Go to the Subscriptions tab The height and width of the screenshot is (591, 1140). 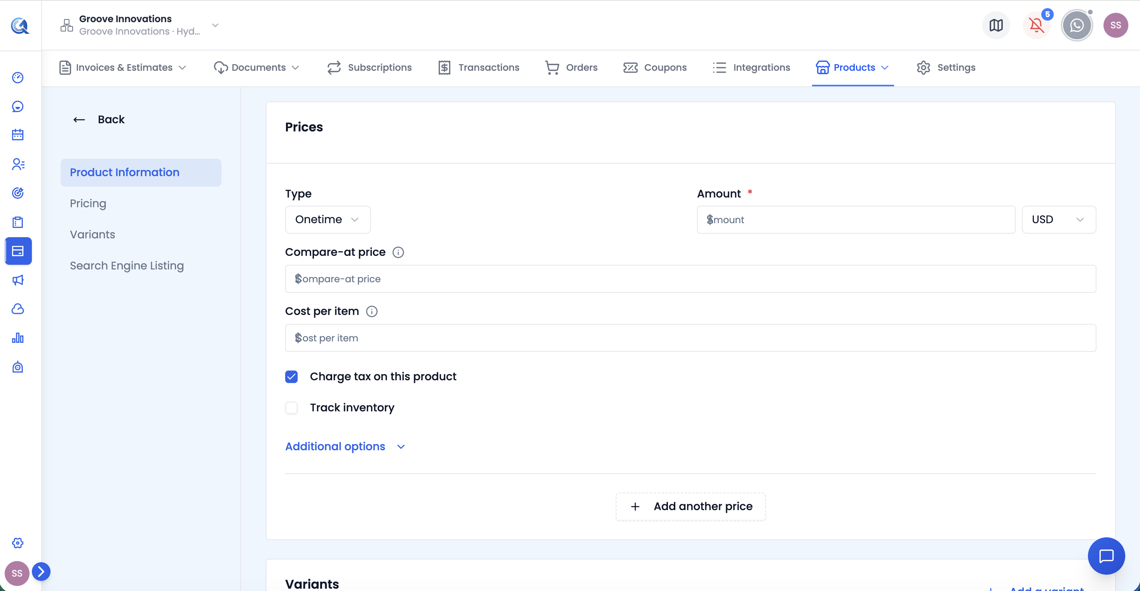370,68
